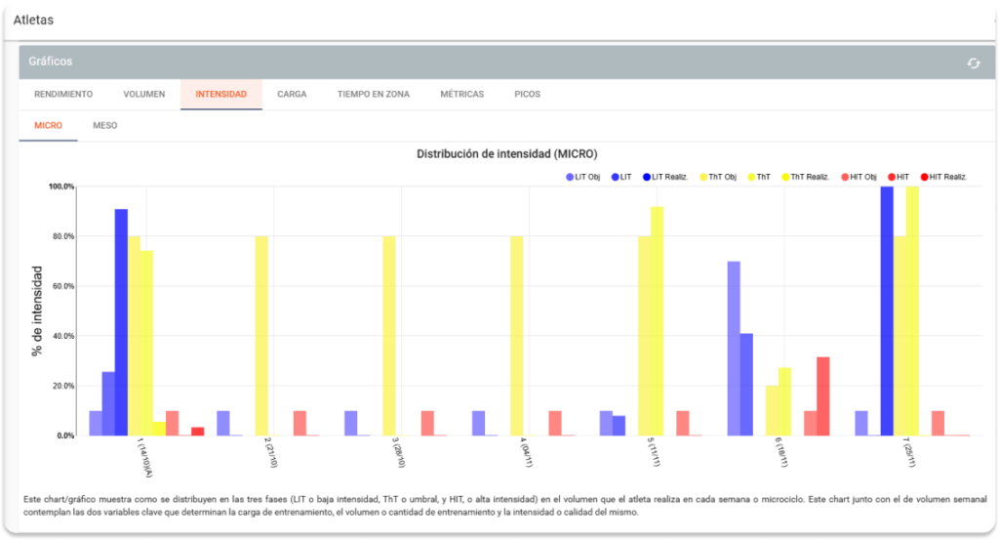Viewport: 999px width, 540px height.
Task: Select the MICRO sub-tab
Action: (x=48, y=126)
